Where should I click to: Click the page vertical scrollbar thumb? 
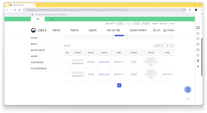tap(202, 57)
